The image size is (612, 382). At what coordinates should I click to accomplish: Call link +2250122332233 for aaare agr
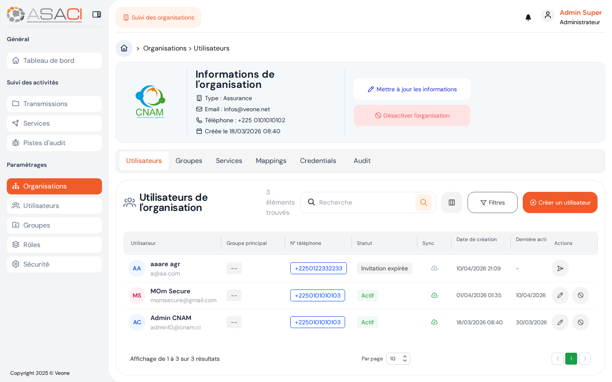pyautogui.click(x=318, y=268)
